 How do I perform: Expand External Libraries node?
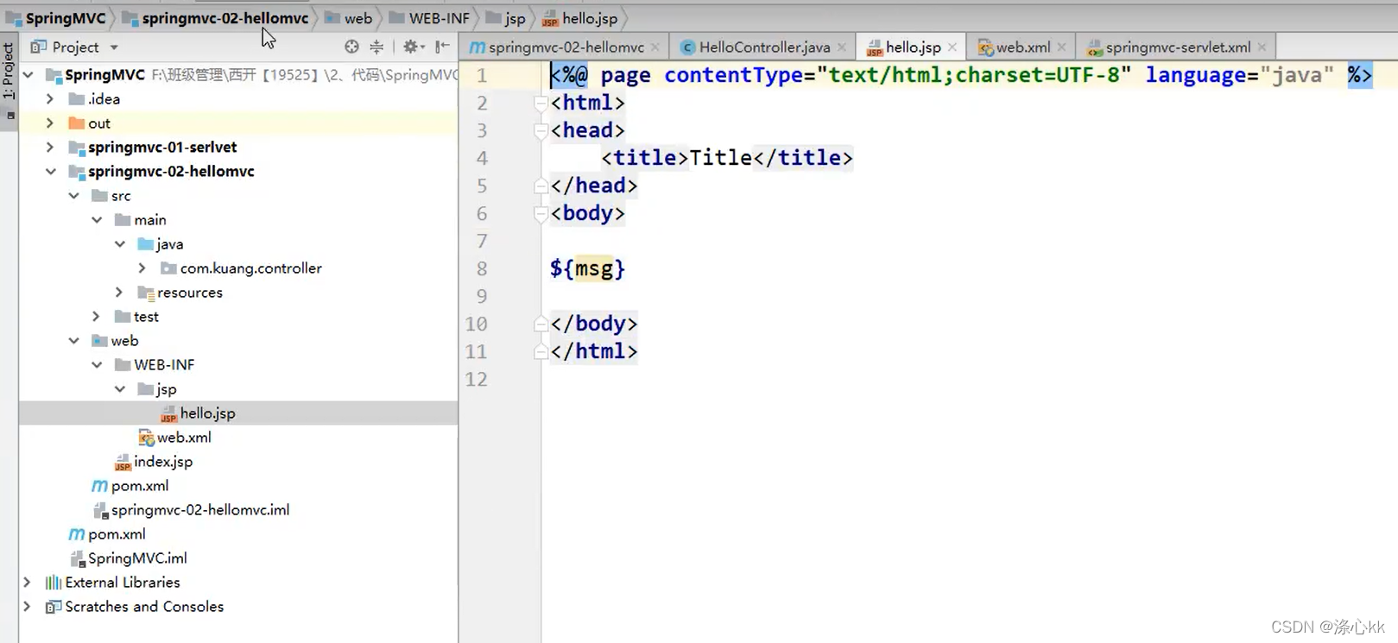point(27,583)
